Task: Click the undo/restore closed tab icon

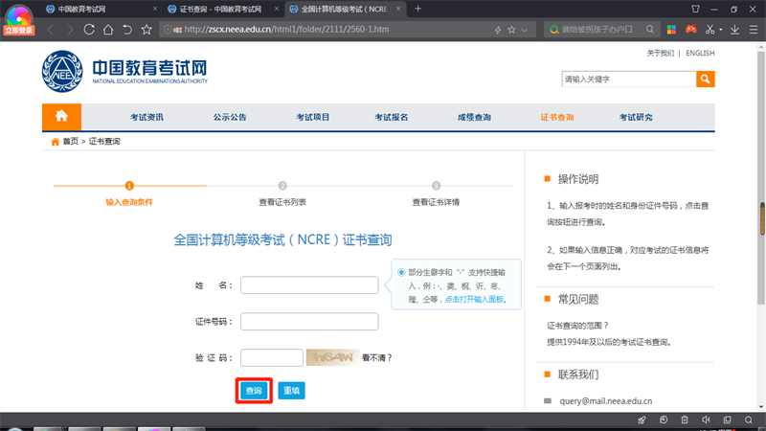Action: (127, 30)
